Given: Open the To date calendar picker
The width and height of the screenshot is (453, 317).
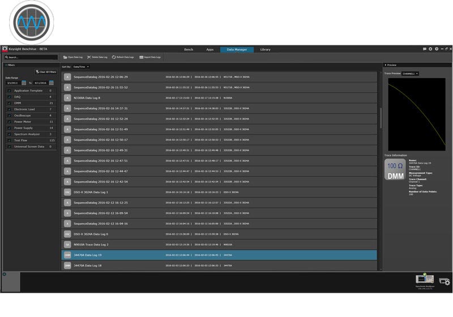Looking at the screenshot, I should point(52,83).
